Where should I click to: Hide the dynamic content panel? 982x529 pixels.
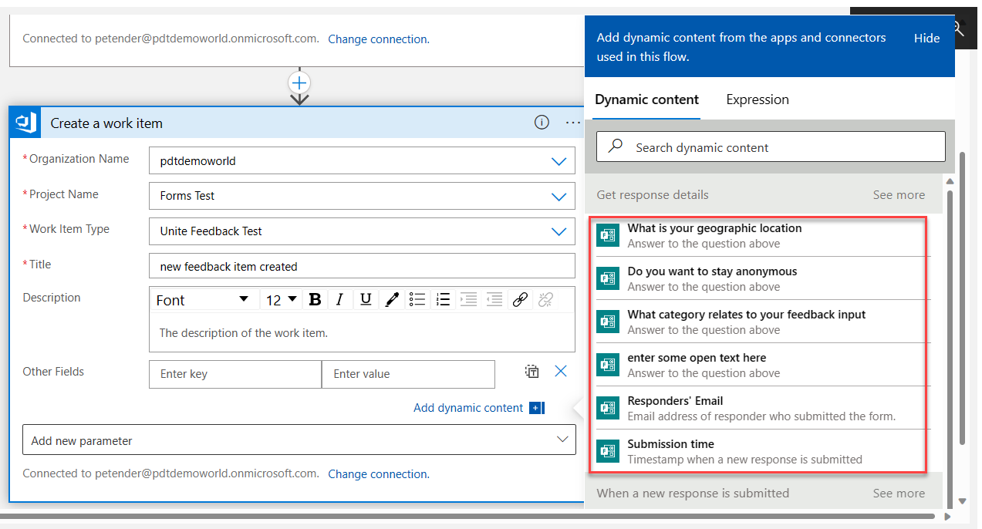click(x=926, y=39)
